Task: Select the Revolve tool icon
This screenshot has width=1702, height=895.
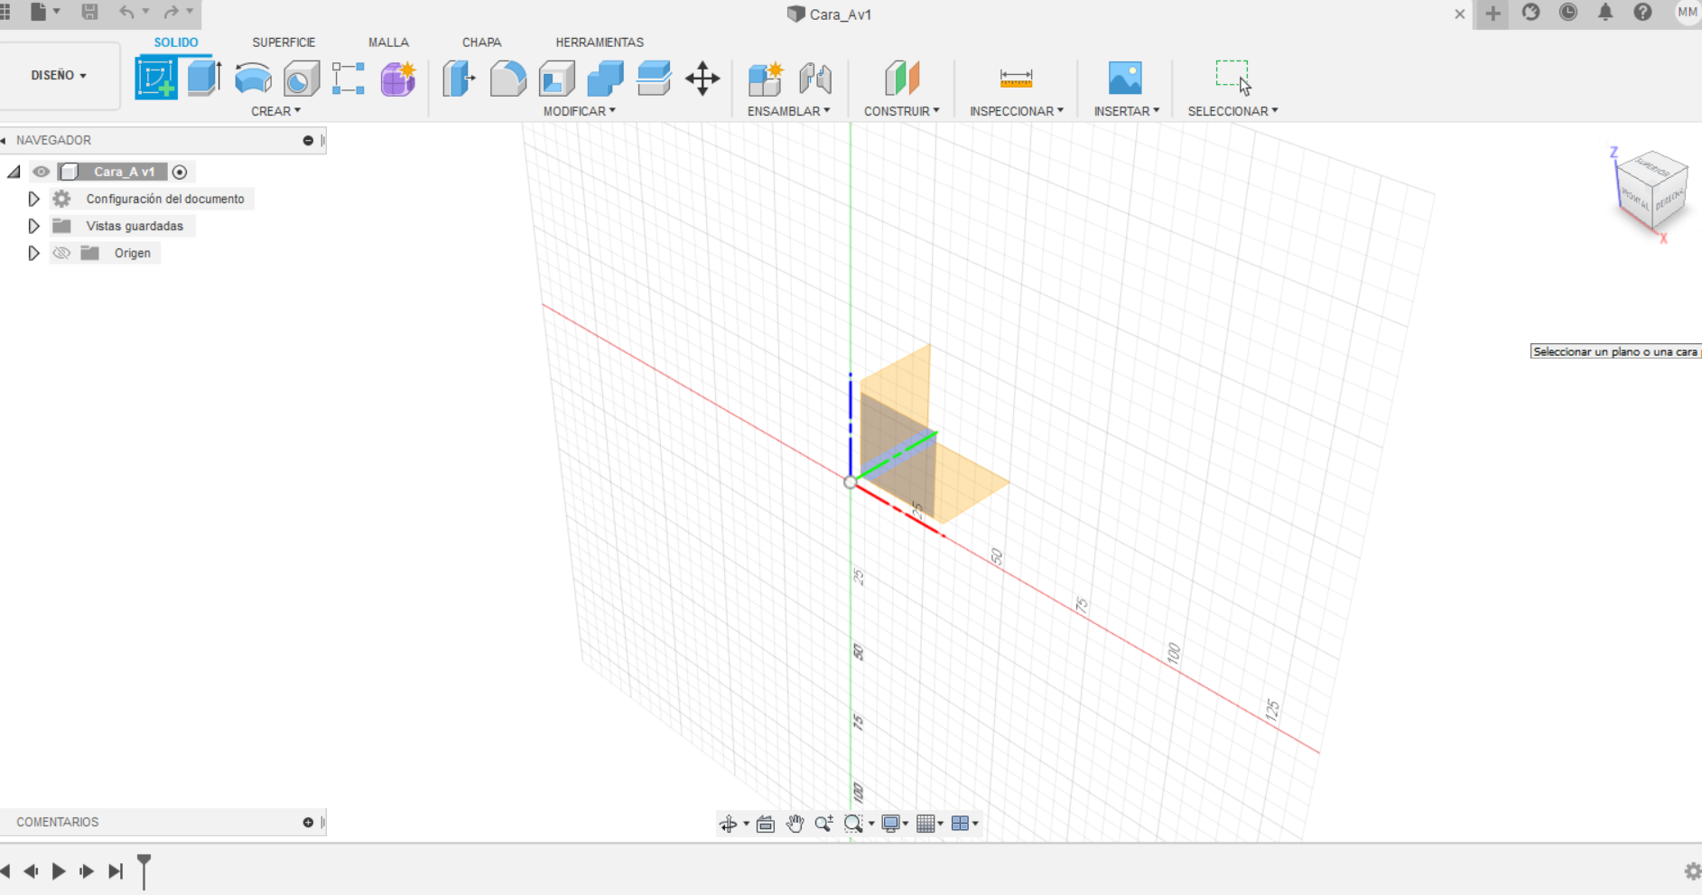Action: pyautogui.click(x=253, y=79)
